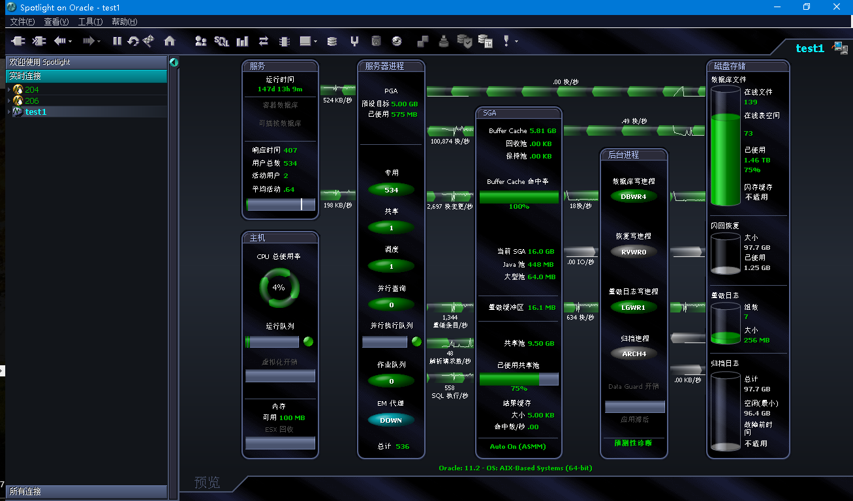Go to the home page icon

[x=170, y=41]
